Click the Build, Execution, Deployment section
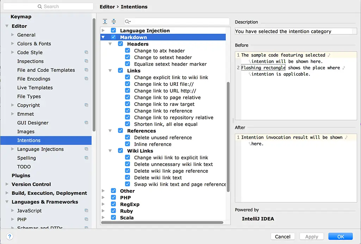The image size is (361, 244). [49, 193]
